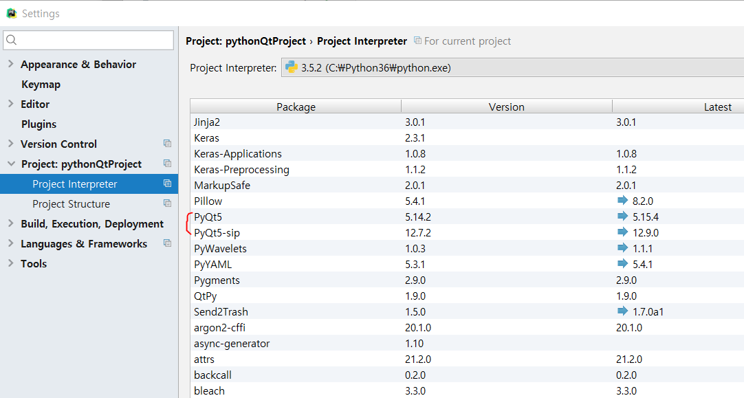Select Project Interpreter in sidebar
The width and height of the screenshot is (744, 398).
click(89, 184)
